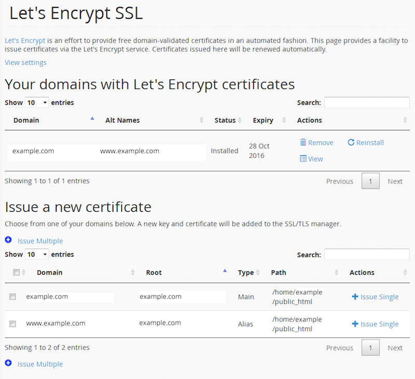The height and width of the screenshot is (379, 415).
Task: Click Previous in the new certificate pagination
Action: pyautogui.click(x=339, y=348)
